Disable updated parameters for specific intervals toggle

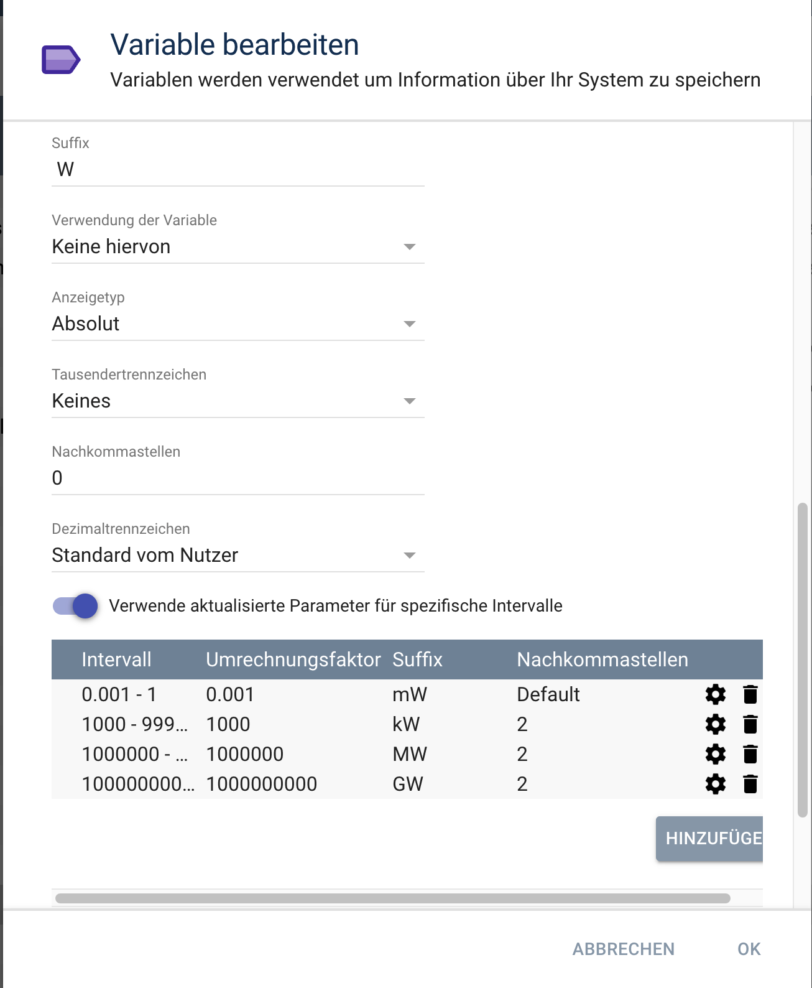click(75, 606)
